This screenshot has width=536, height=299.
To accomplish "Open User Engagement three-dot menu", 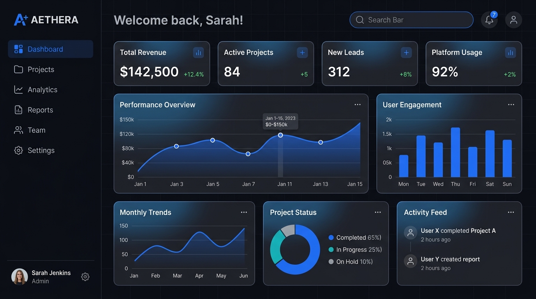I will point(511,105).
